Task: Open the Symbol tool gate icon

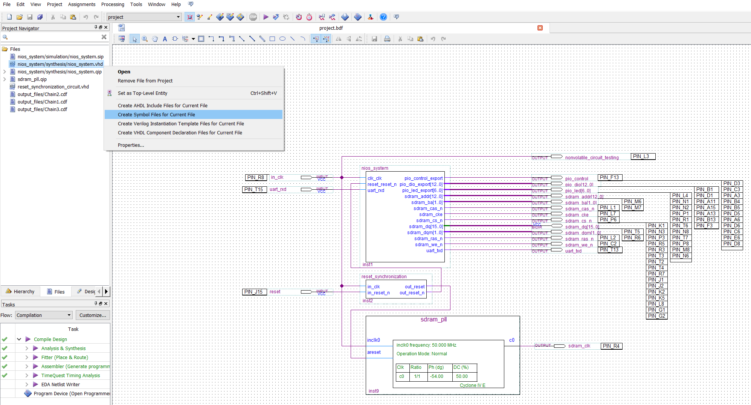Action: [x=175, y=39]
